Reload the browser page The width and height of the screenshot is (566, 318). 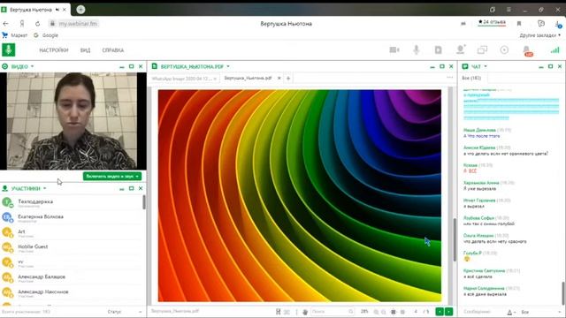point(37,24)
